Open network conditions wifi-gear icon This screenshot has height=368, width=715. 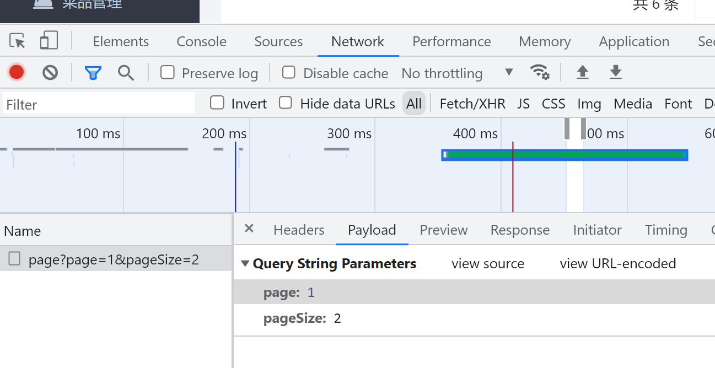[x=539, y=72]
